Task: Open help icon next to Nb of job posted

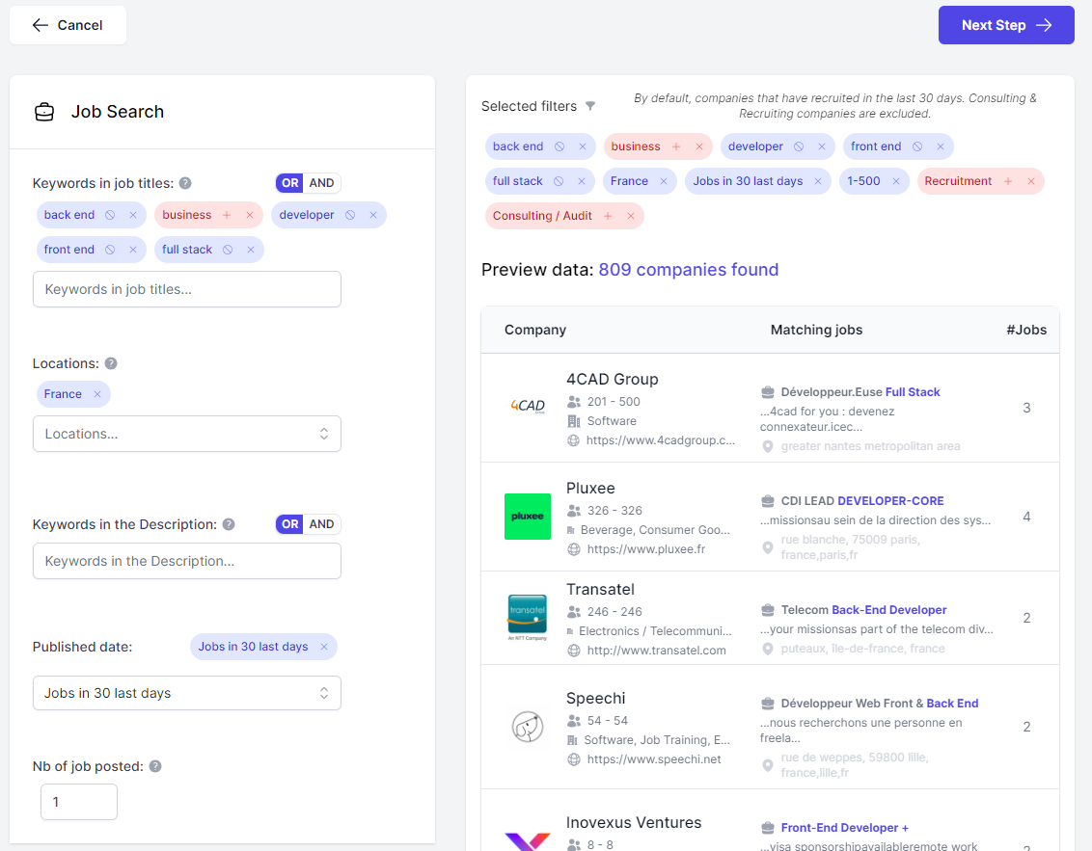Action: tap(155, 766)
